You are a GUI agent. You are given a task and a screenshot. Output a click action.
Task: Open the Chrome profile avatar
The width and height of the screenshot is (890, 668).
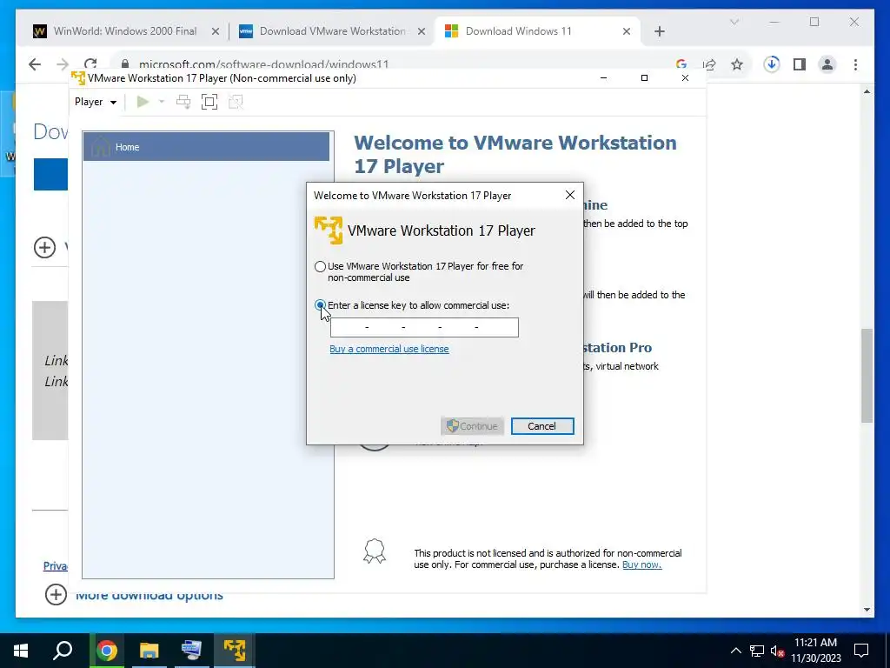pos(827,64)
